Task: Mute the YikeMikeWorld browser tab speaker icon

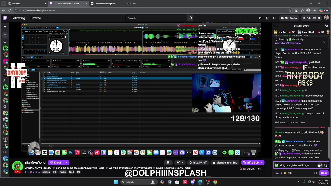Action: [55, 4]
